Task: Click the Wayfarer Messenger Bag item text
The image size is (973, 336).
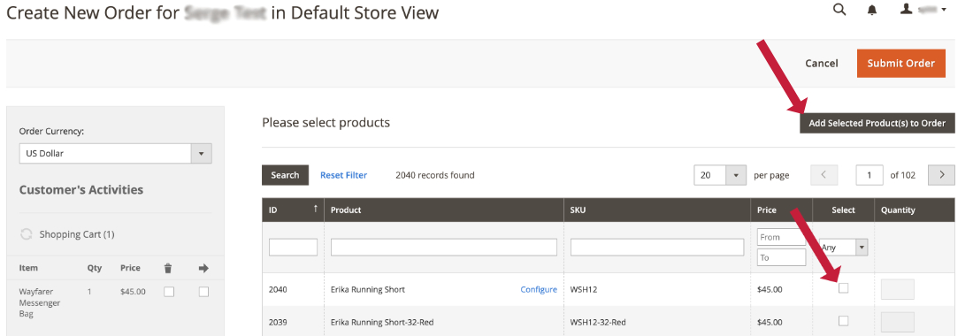Action: tap(39, 302)
